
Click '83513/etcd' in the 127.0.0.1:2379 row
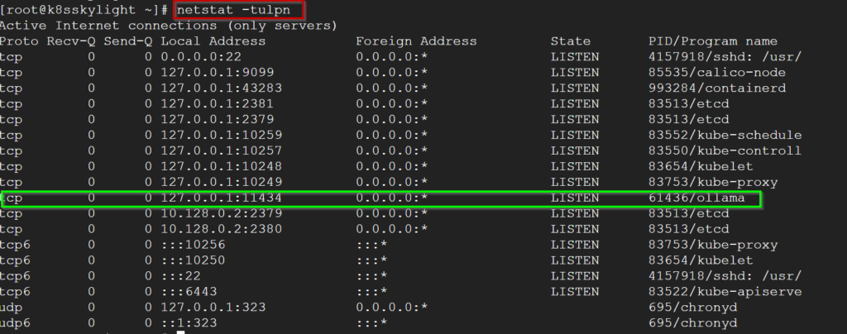point(689,119)
